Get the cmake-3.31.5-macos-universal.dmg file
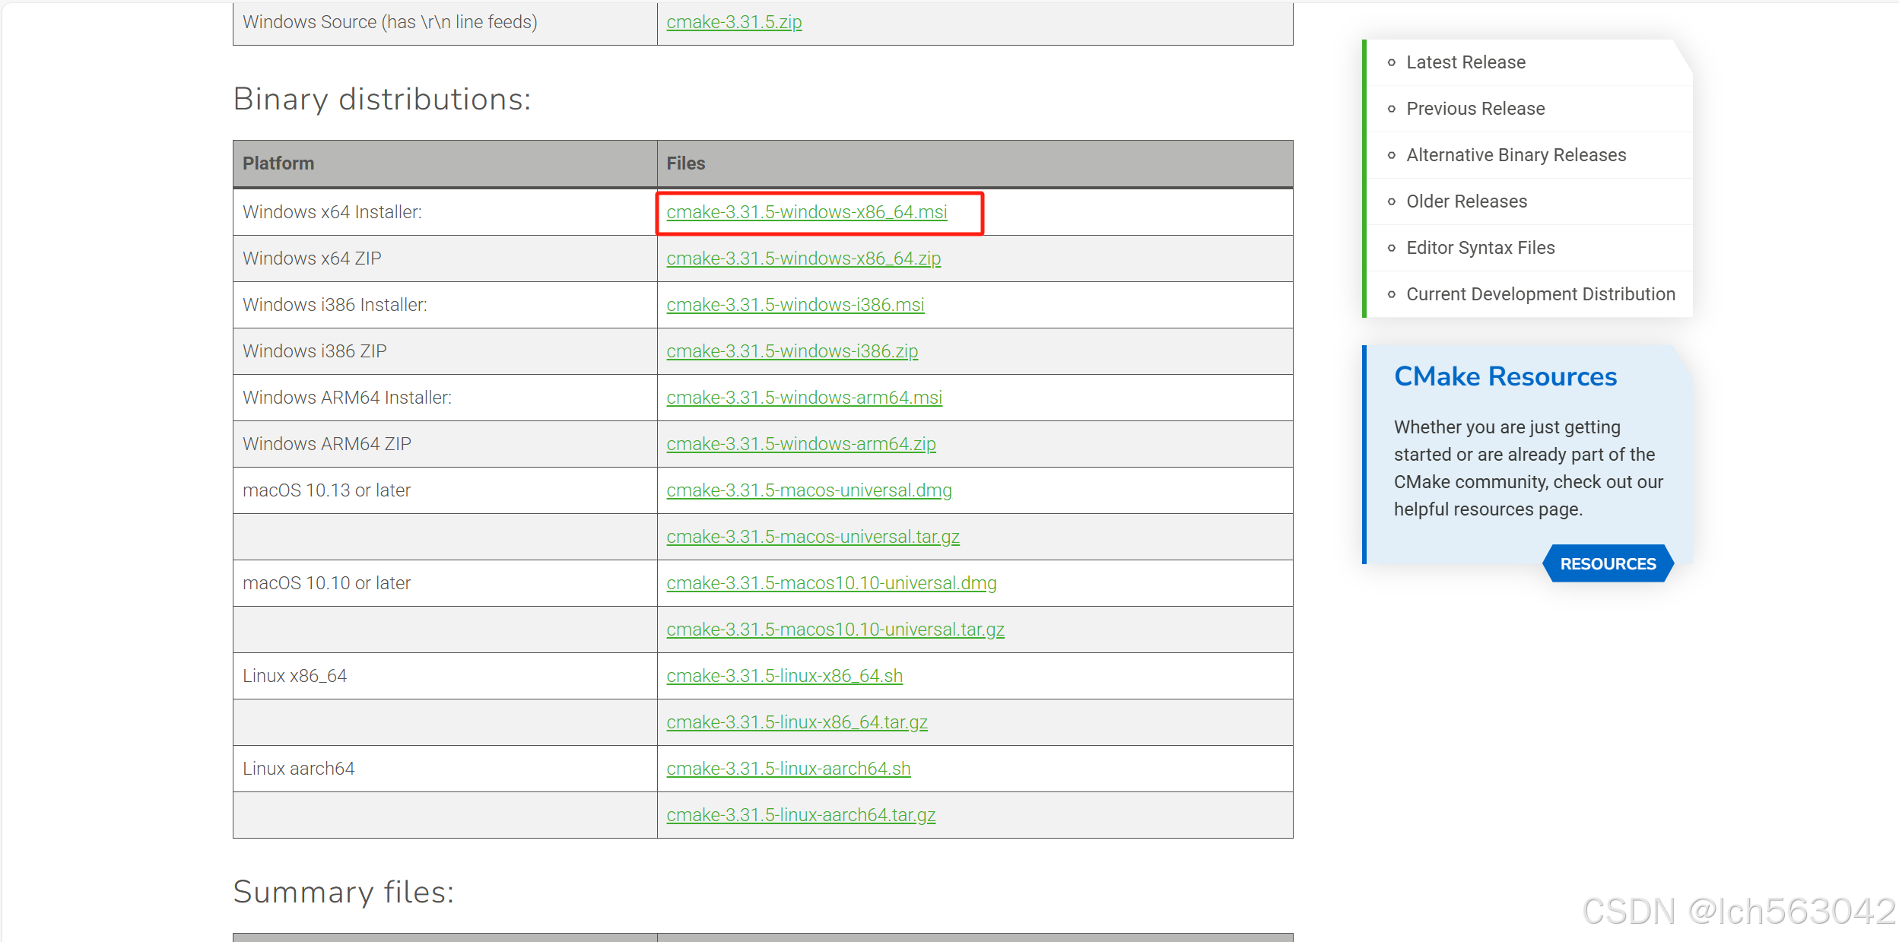Screen dimensions: 1899x942 click(x=808, y=490)
